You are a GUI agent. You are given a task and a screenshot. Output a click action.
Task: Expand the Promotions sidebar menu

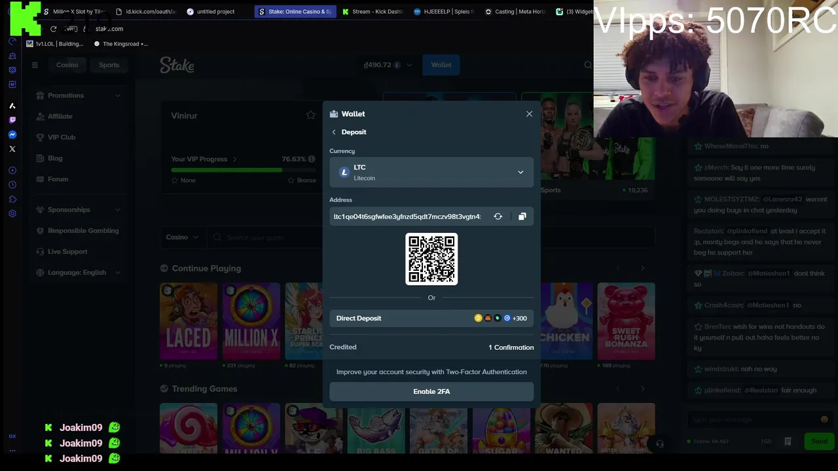pyautogui.click(x=79, y=96)
